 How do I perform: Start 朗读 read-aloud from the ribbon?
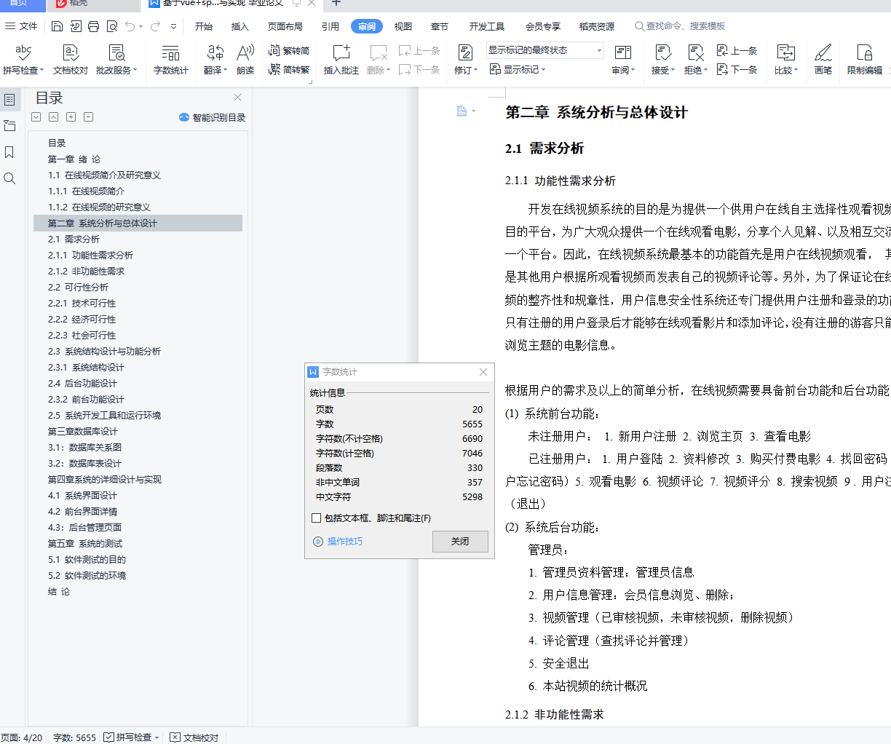(245, 58)
